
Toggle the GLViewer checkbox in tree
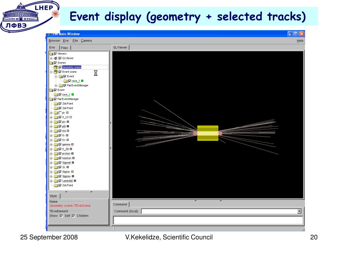60,58
